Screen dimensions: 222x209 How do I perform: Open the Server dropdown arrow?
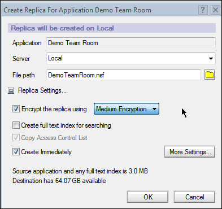point(211,59)
